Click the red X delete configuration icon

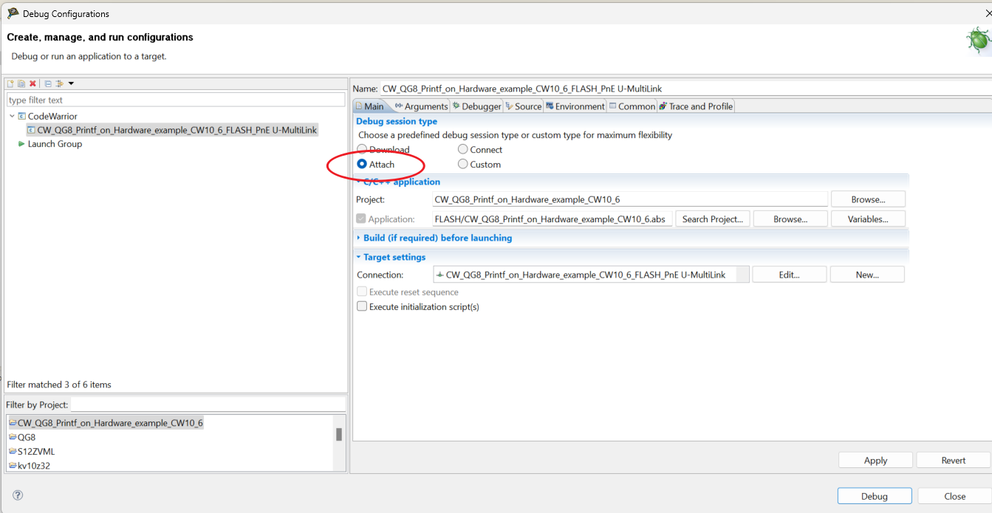point(33,83)
